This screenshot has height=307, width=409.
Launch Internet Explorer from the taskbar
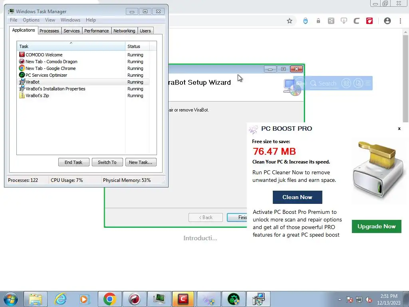point(60,299)
